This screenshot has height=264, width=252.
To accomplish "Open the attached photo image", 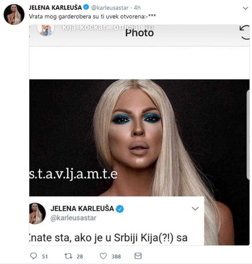I will click(x=139, y=135).
